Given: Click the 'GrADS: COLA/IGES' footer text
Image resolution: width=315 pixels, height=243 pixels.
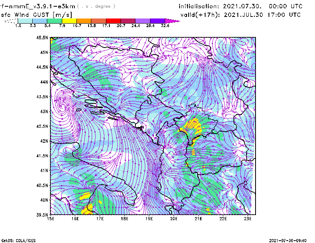Looking at the screenshot, I should point(19,241).
